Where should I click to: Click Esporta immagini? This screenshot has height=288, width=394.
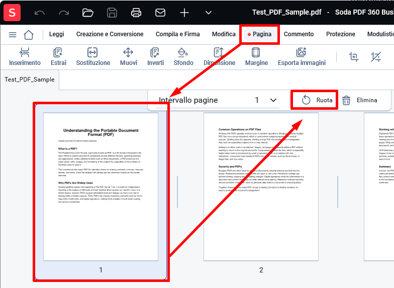302,57
